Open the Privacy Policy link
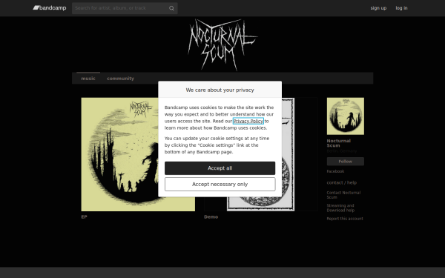 click(x=248, y=121)
